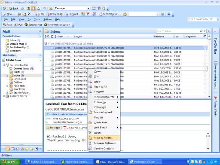Click My Synchronization button
220x165 pixels.
tap(57, 25)
